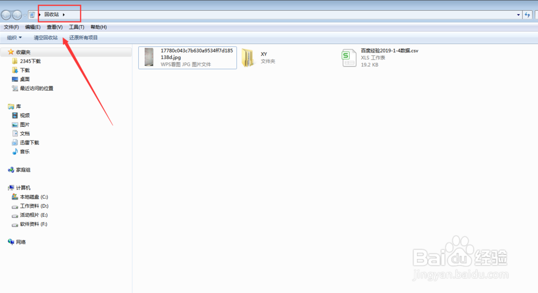Open 桌面 in navigation pane
Image resolution: width=538 pixels, height=293 pixels.
25,79
